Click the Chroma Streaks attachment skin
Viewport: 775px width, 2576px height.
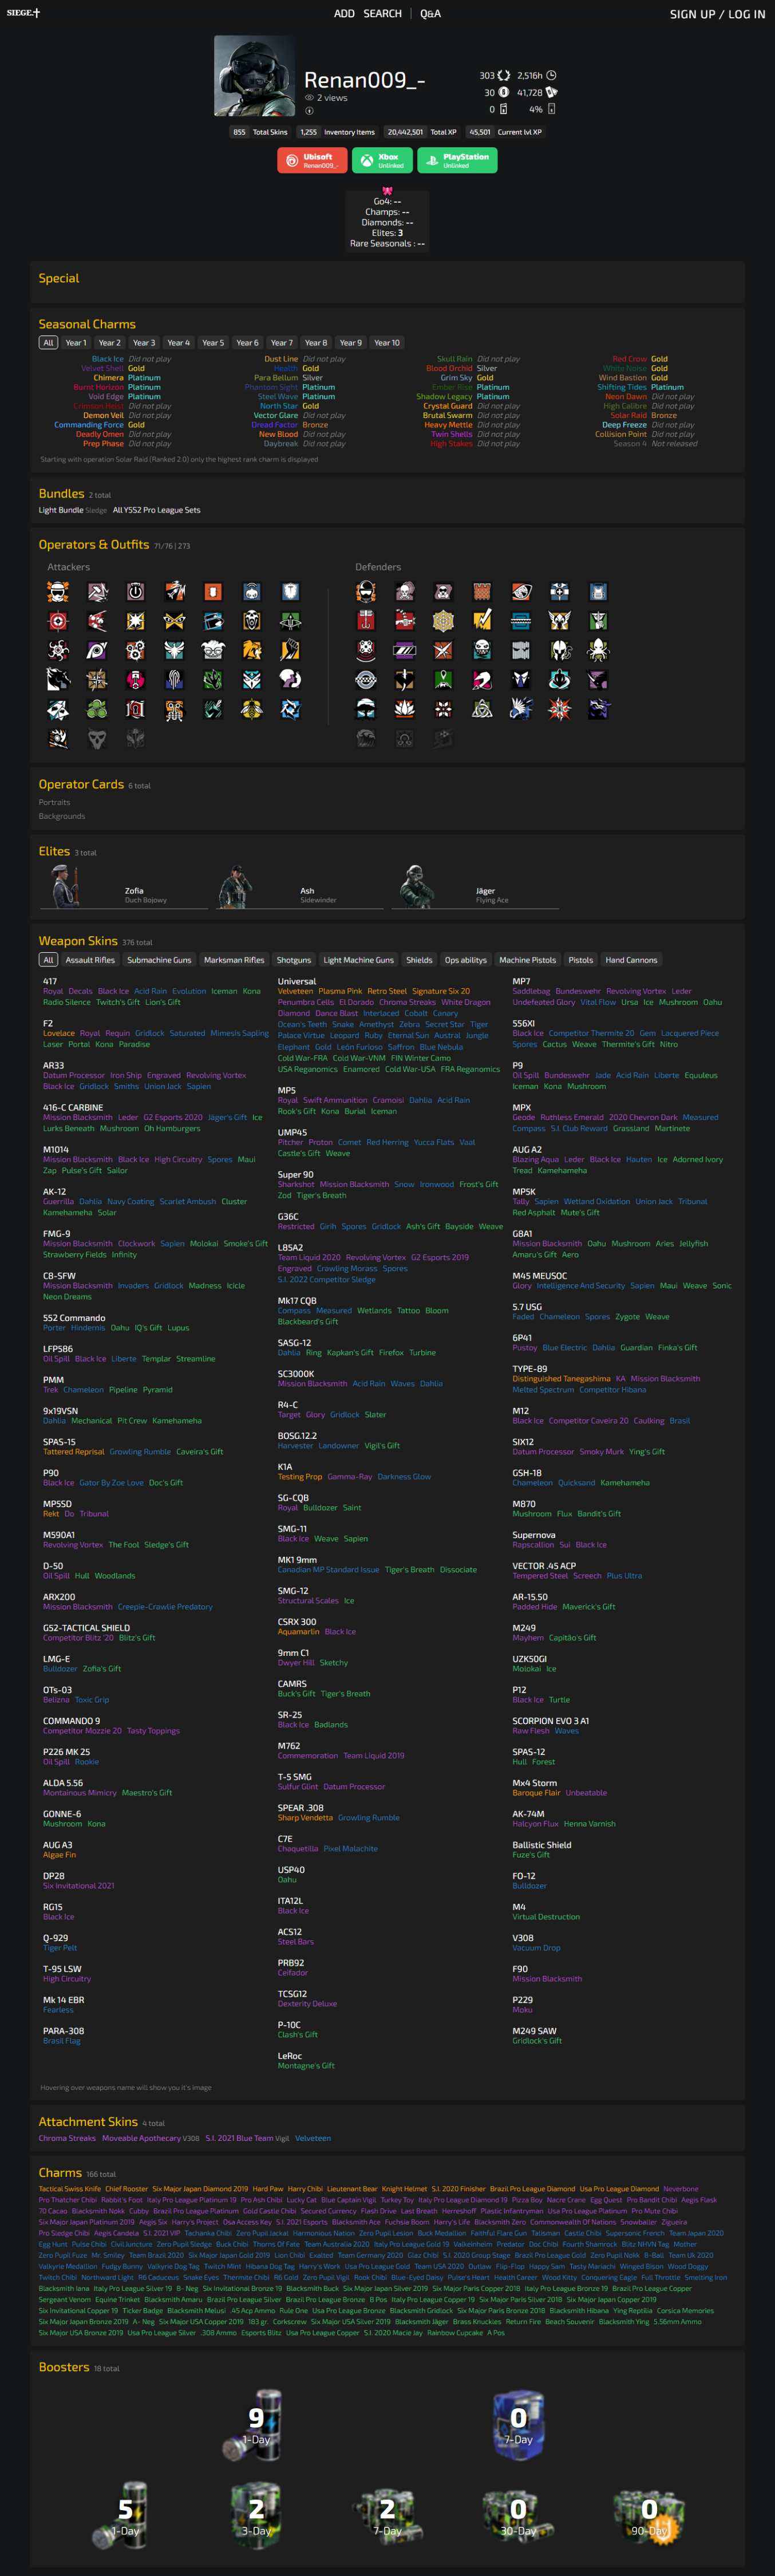click(x=67, y=2138)
